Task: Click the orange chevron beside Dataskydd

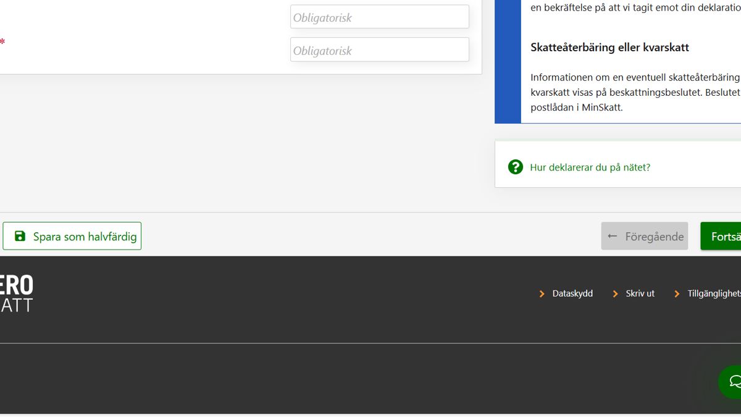Action: click(x=542, y=294)
